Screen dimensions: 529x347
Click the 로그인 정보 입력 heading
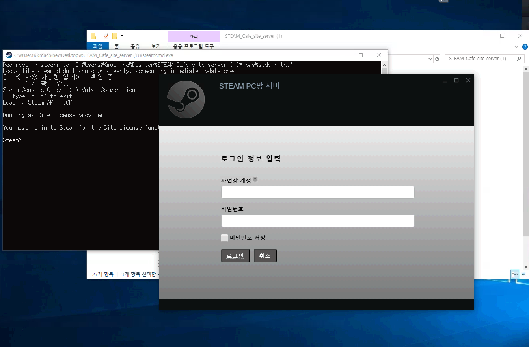(x=251, y=159)
